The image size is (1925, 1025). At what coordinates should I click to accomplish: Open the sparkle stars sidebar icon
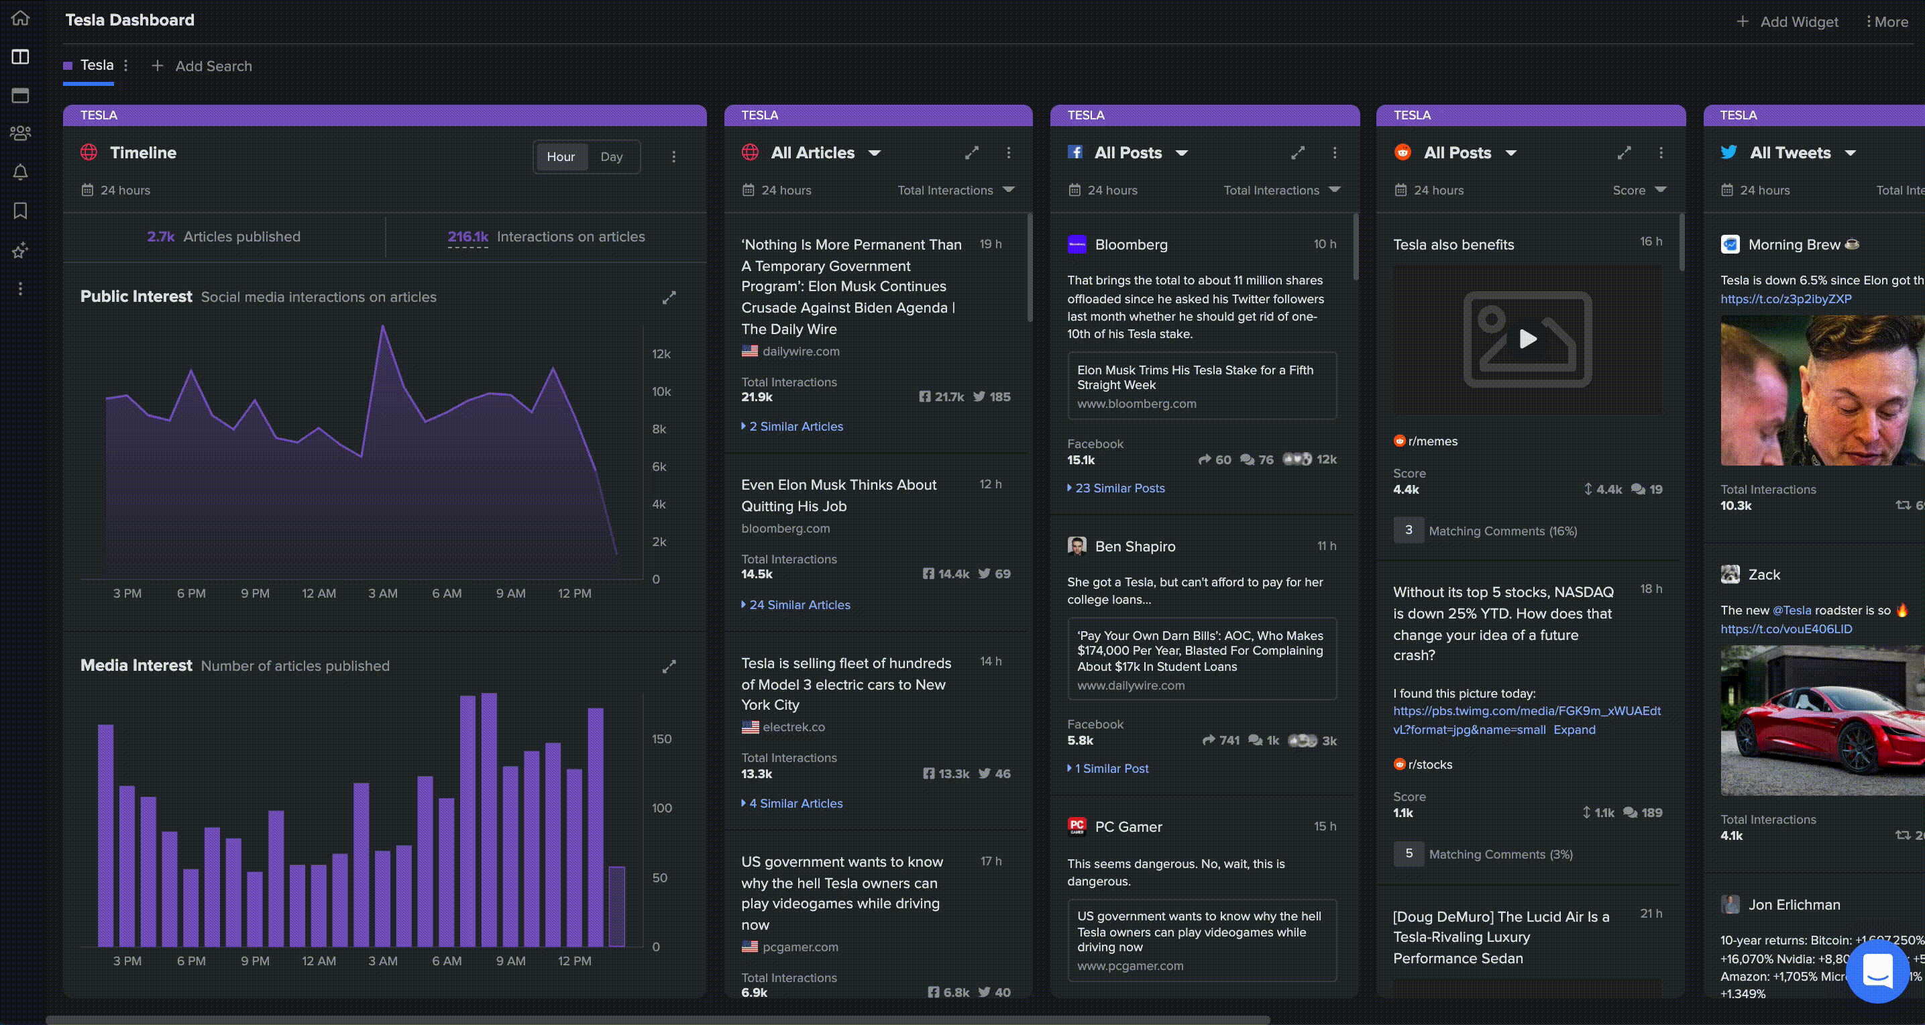pos(20,250)
